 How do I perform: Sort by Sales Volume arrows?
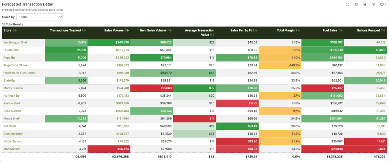point(127,30)
